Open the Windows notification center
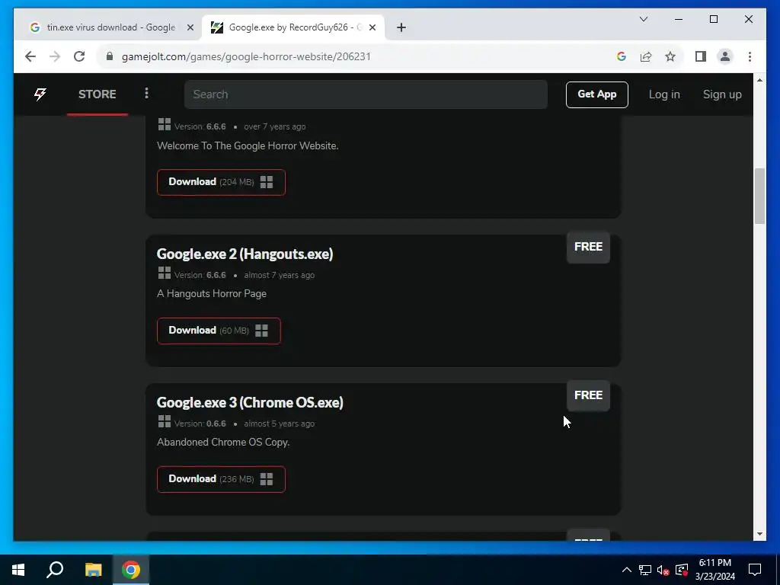The width and height of the screenshot is (780, 585). [x=755, y=570]
